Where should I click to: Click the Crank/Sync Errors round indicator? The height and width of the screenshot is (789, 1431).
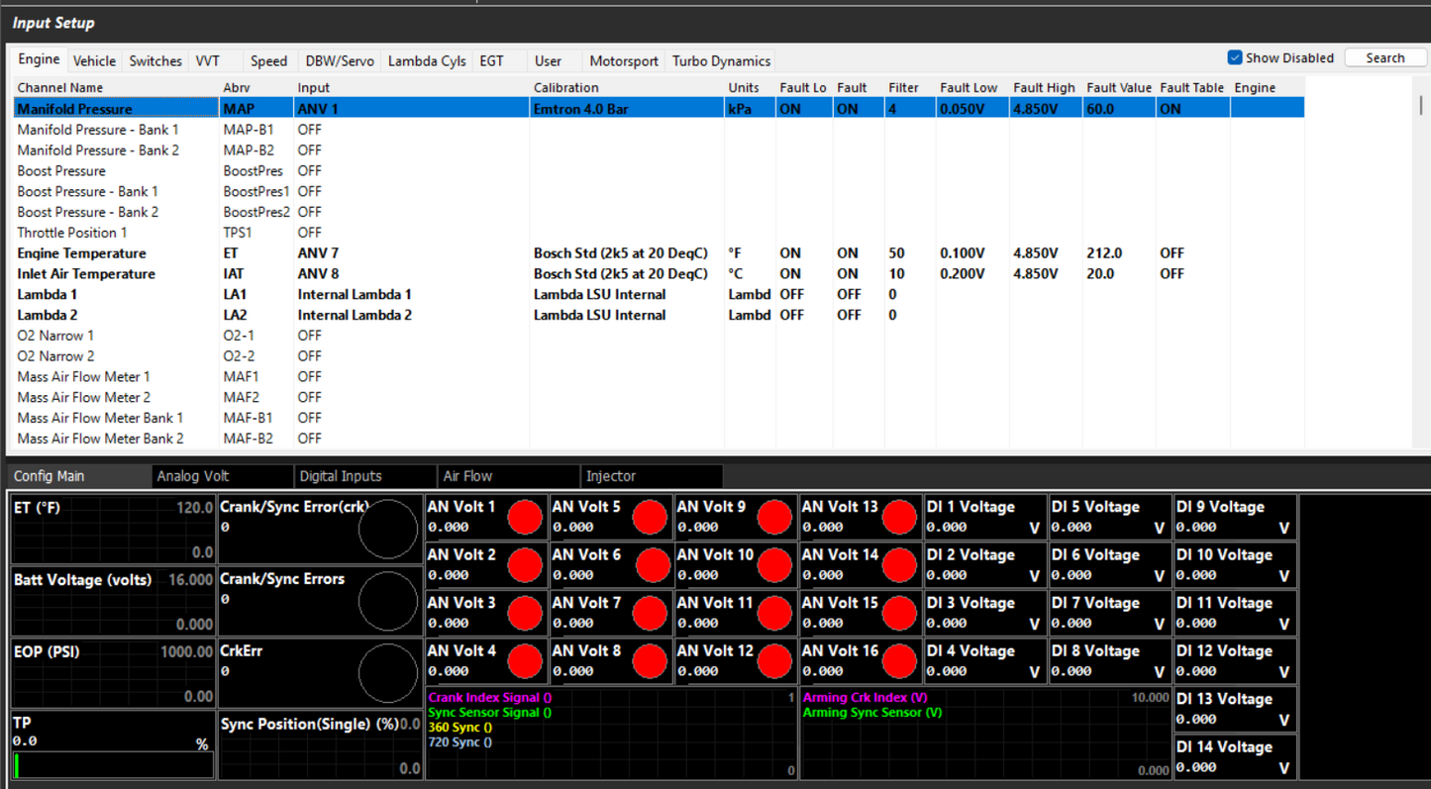(x=387, y=601)
